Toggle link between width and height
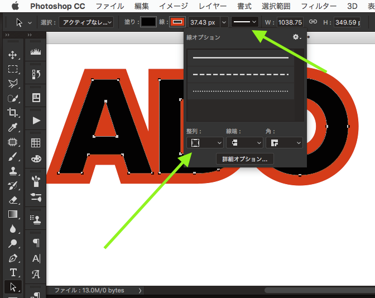The height and width of the screenshot is (298, 375). (x=313, y=22)
